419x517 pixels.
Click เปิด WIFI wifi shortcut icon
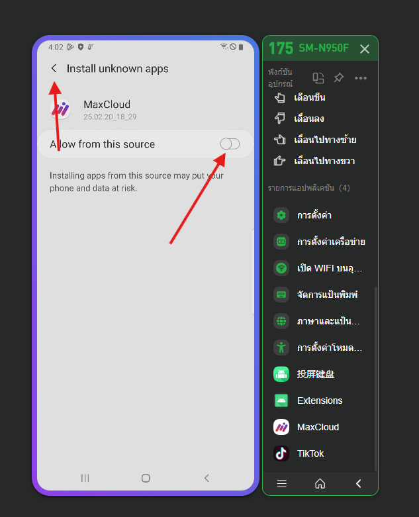point(281,268)
